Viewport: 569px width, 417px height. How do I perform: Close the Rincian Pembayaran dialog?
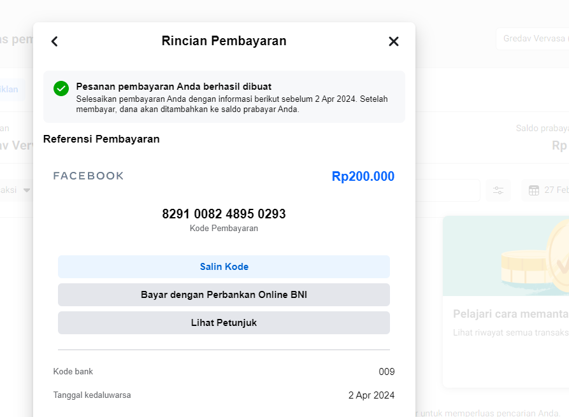[394, 41]
